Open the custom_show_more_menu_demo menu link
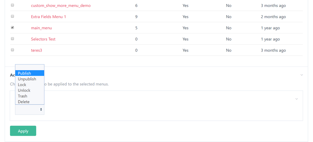The width and height of the screenshot is (313, 142). pyautogui.click(x=61, y=6)
